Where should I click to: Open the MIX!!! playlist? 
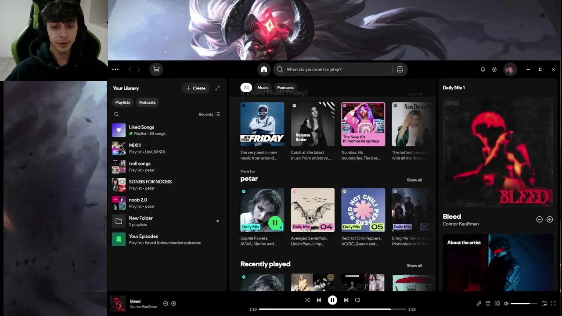(167, 148)
